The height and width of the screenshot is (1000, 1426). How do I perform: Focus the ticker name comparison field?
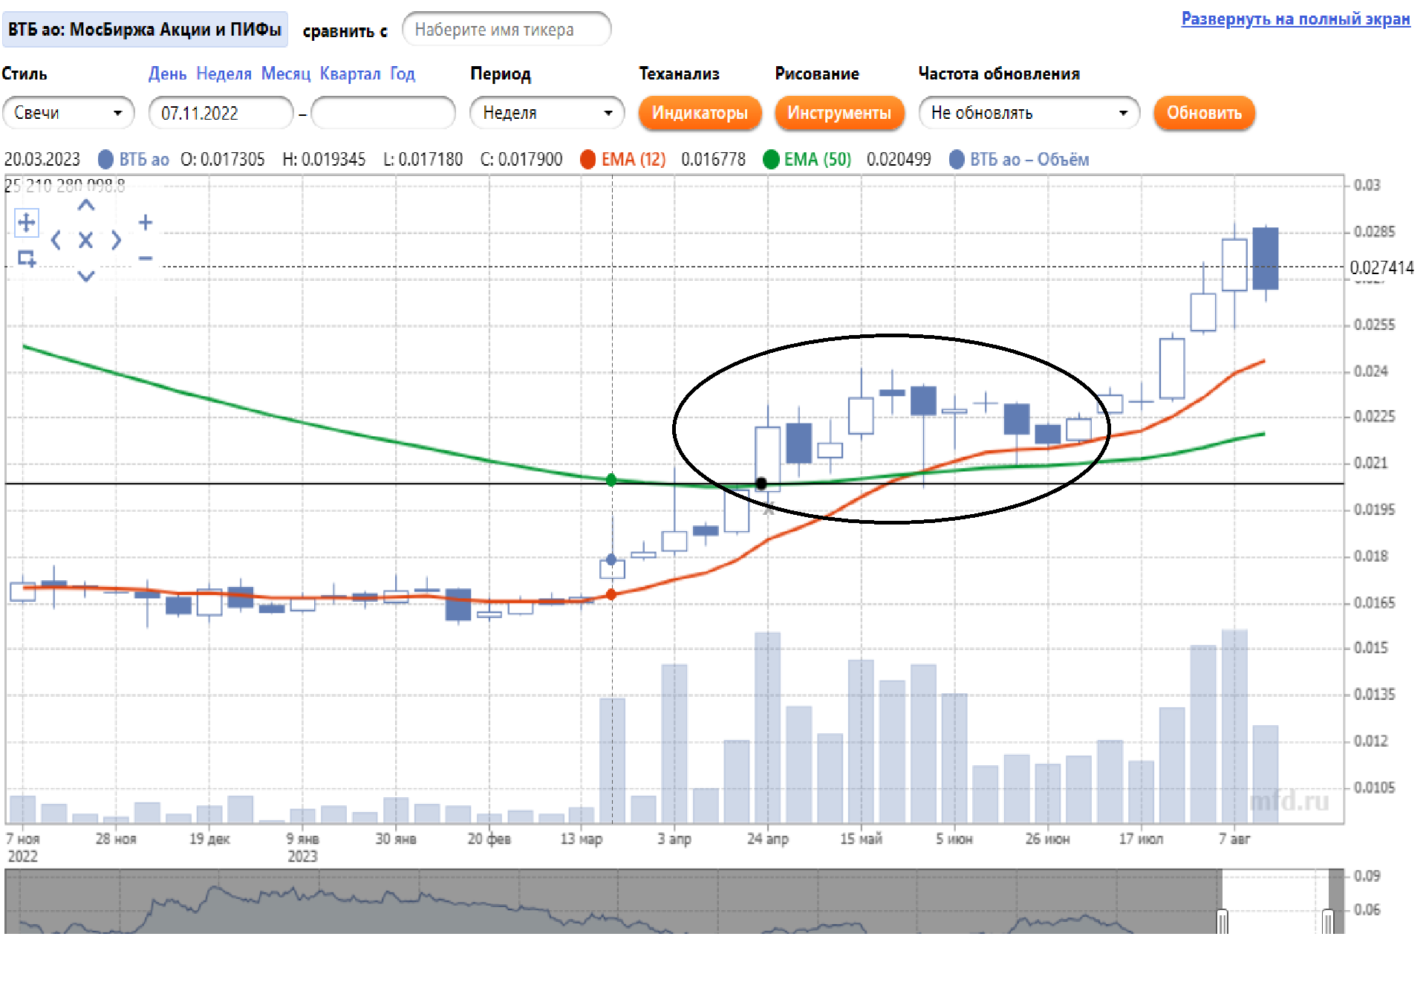tap(507, 30)
